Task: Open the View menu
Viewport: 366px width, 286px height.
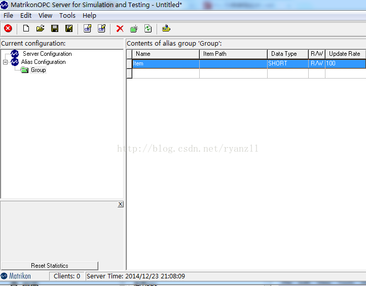Action: pos(45,15)
